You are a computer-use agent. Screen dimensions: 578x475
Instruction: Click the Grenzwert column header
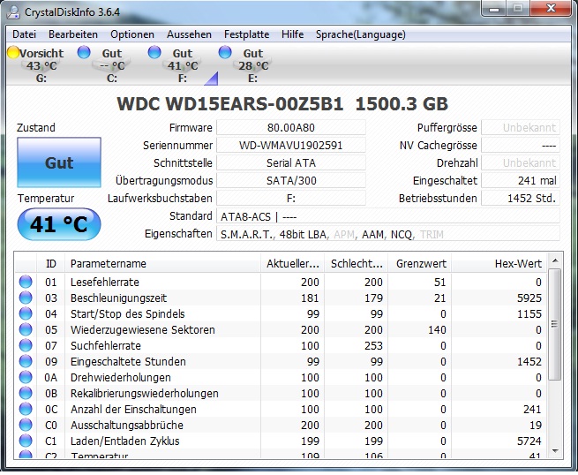pyautogui.click(x=420, y=263)
